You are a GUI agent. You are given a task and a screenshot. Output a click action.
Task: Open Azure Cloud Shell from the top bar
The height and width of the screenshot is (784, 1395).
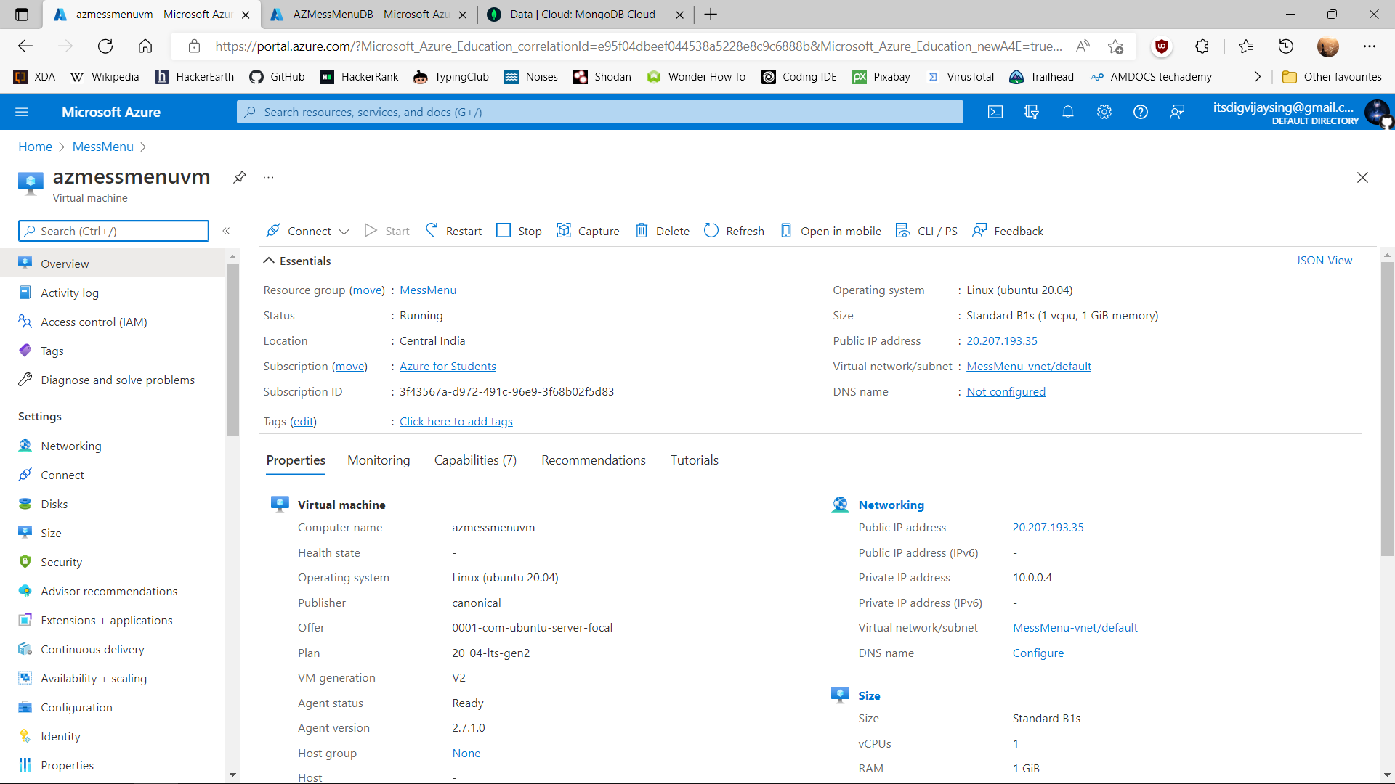click(995, 112)
